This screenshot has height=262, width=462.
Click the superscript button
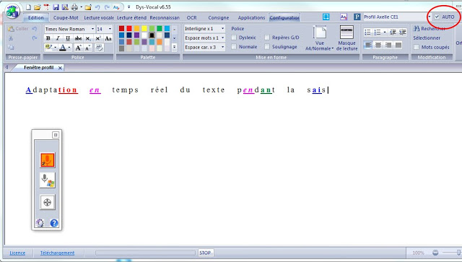(x=98, y=38)
